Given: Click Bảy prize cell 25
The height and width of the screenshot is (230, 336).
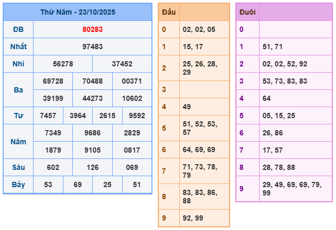Looking at the screenshot, I should pyautogui.click(x=107, y=185).
